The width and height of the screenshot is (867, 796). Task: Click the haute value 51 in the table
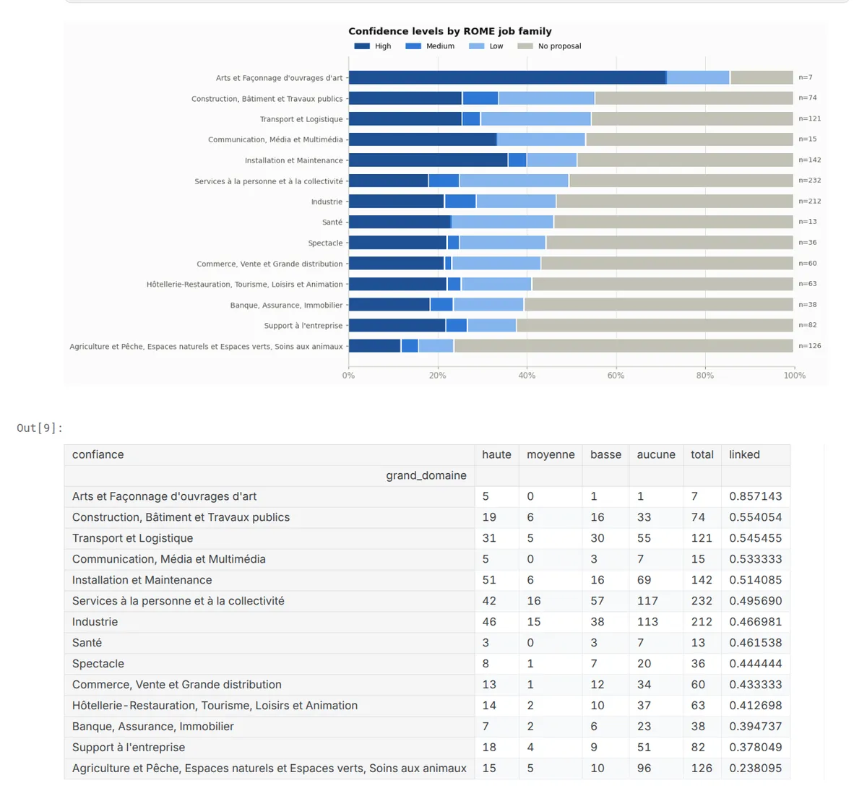click(489, 580)
